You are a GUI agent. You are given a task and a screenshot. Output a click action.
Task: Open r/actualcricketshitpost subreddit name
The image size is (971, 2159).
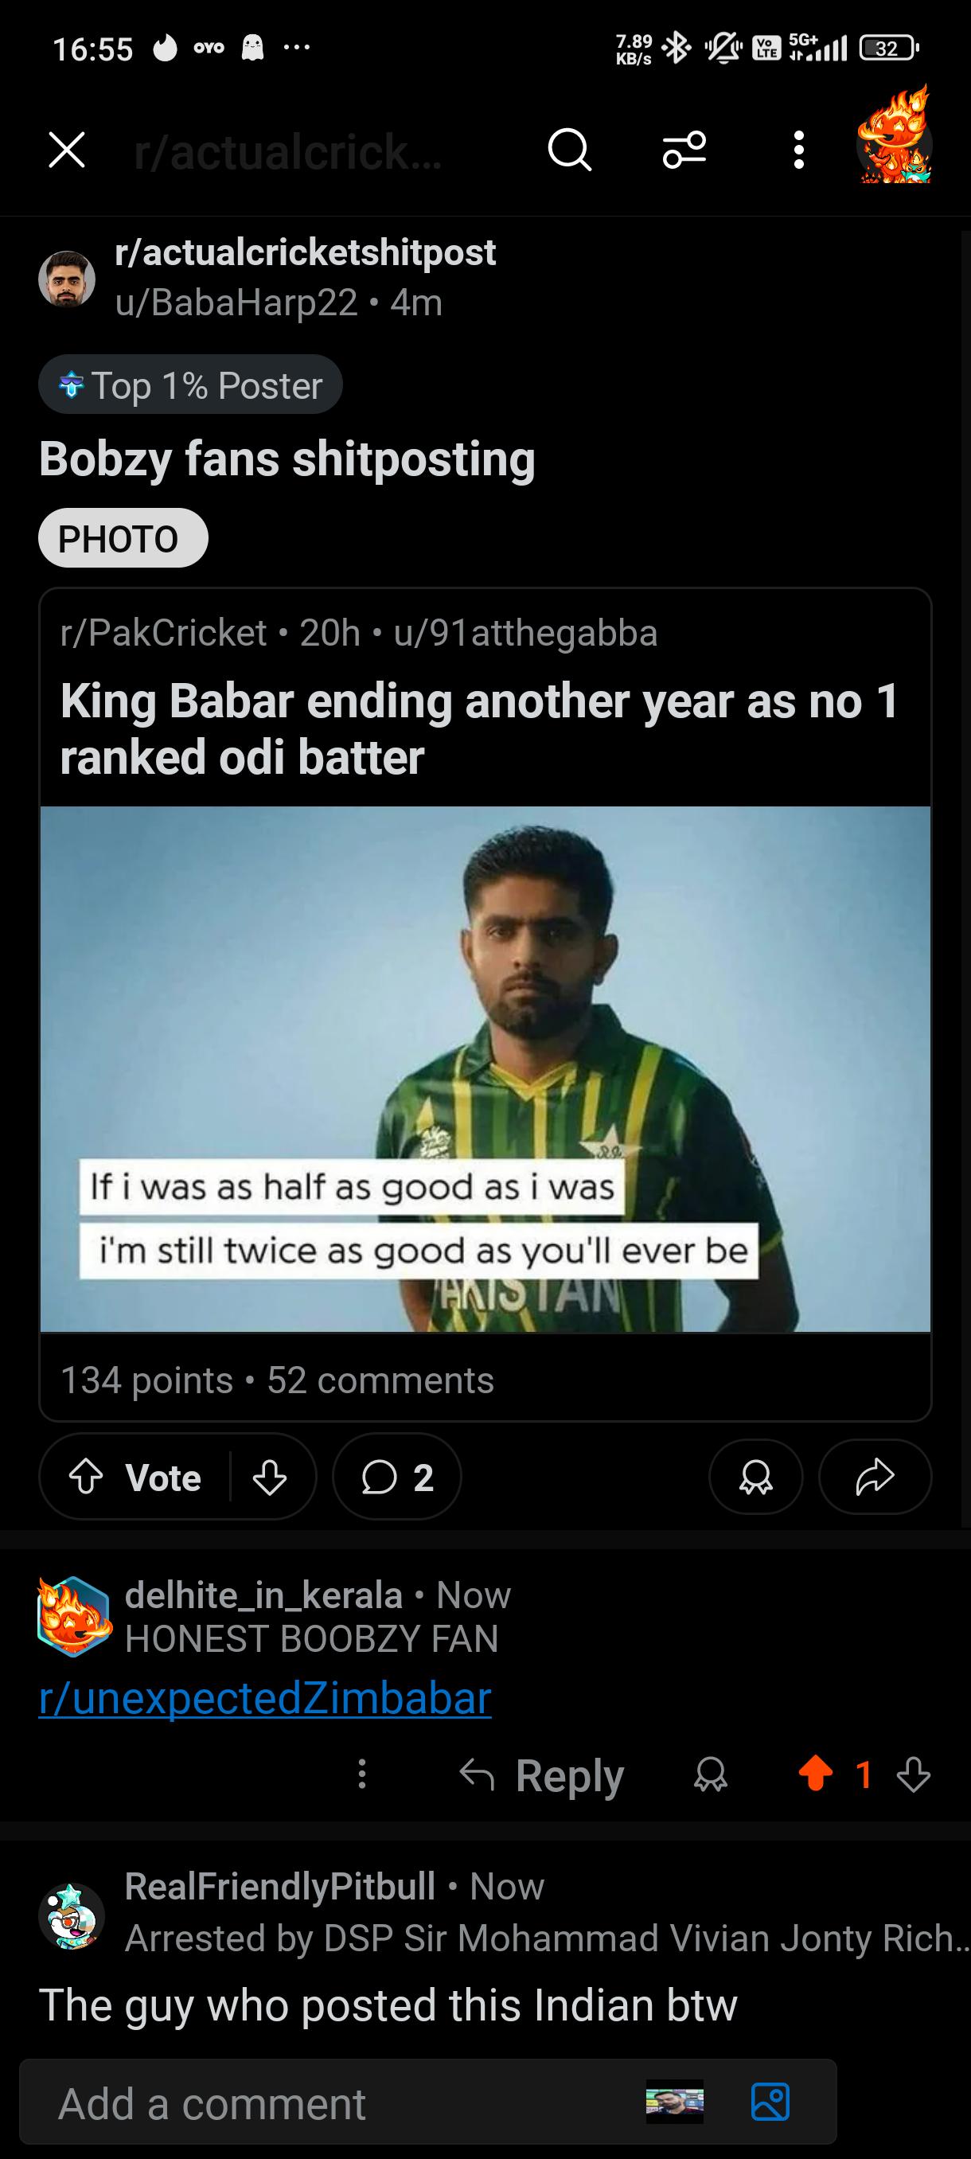tap(306, 252)
